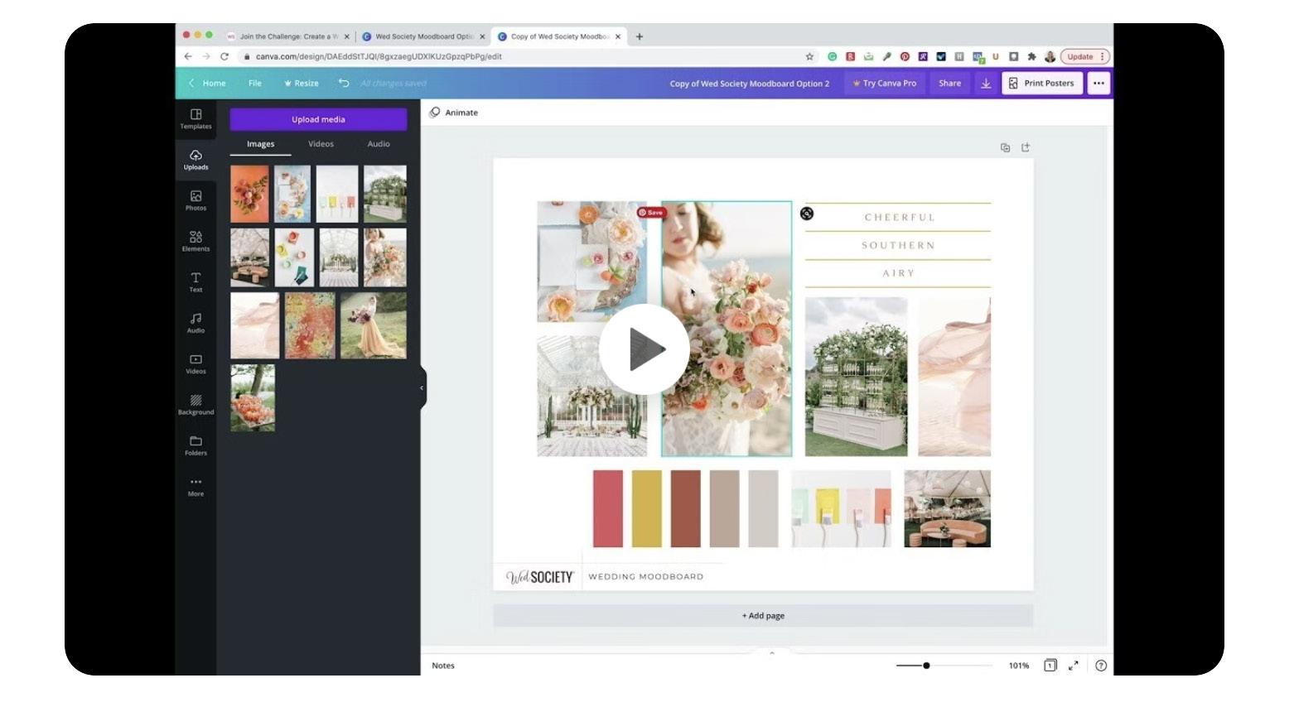The image size is (1294, 702).
Task: Select the orange abstract painting upload thumbnail
Action: click(310, 325)
